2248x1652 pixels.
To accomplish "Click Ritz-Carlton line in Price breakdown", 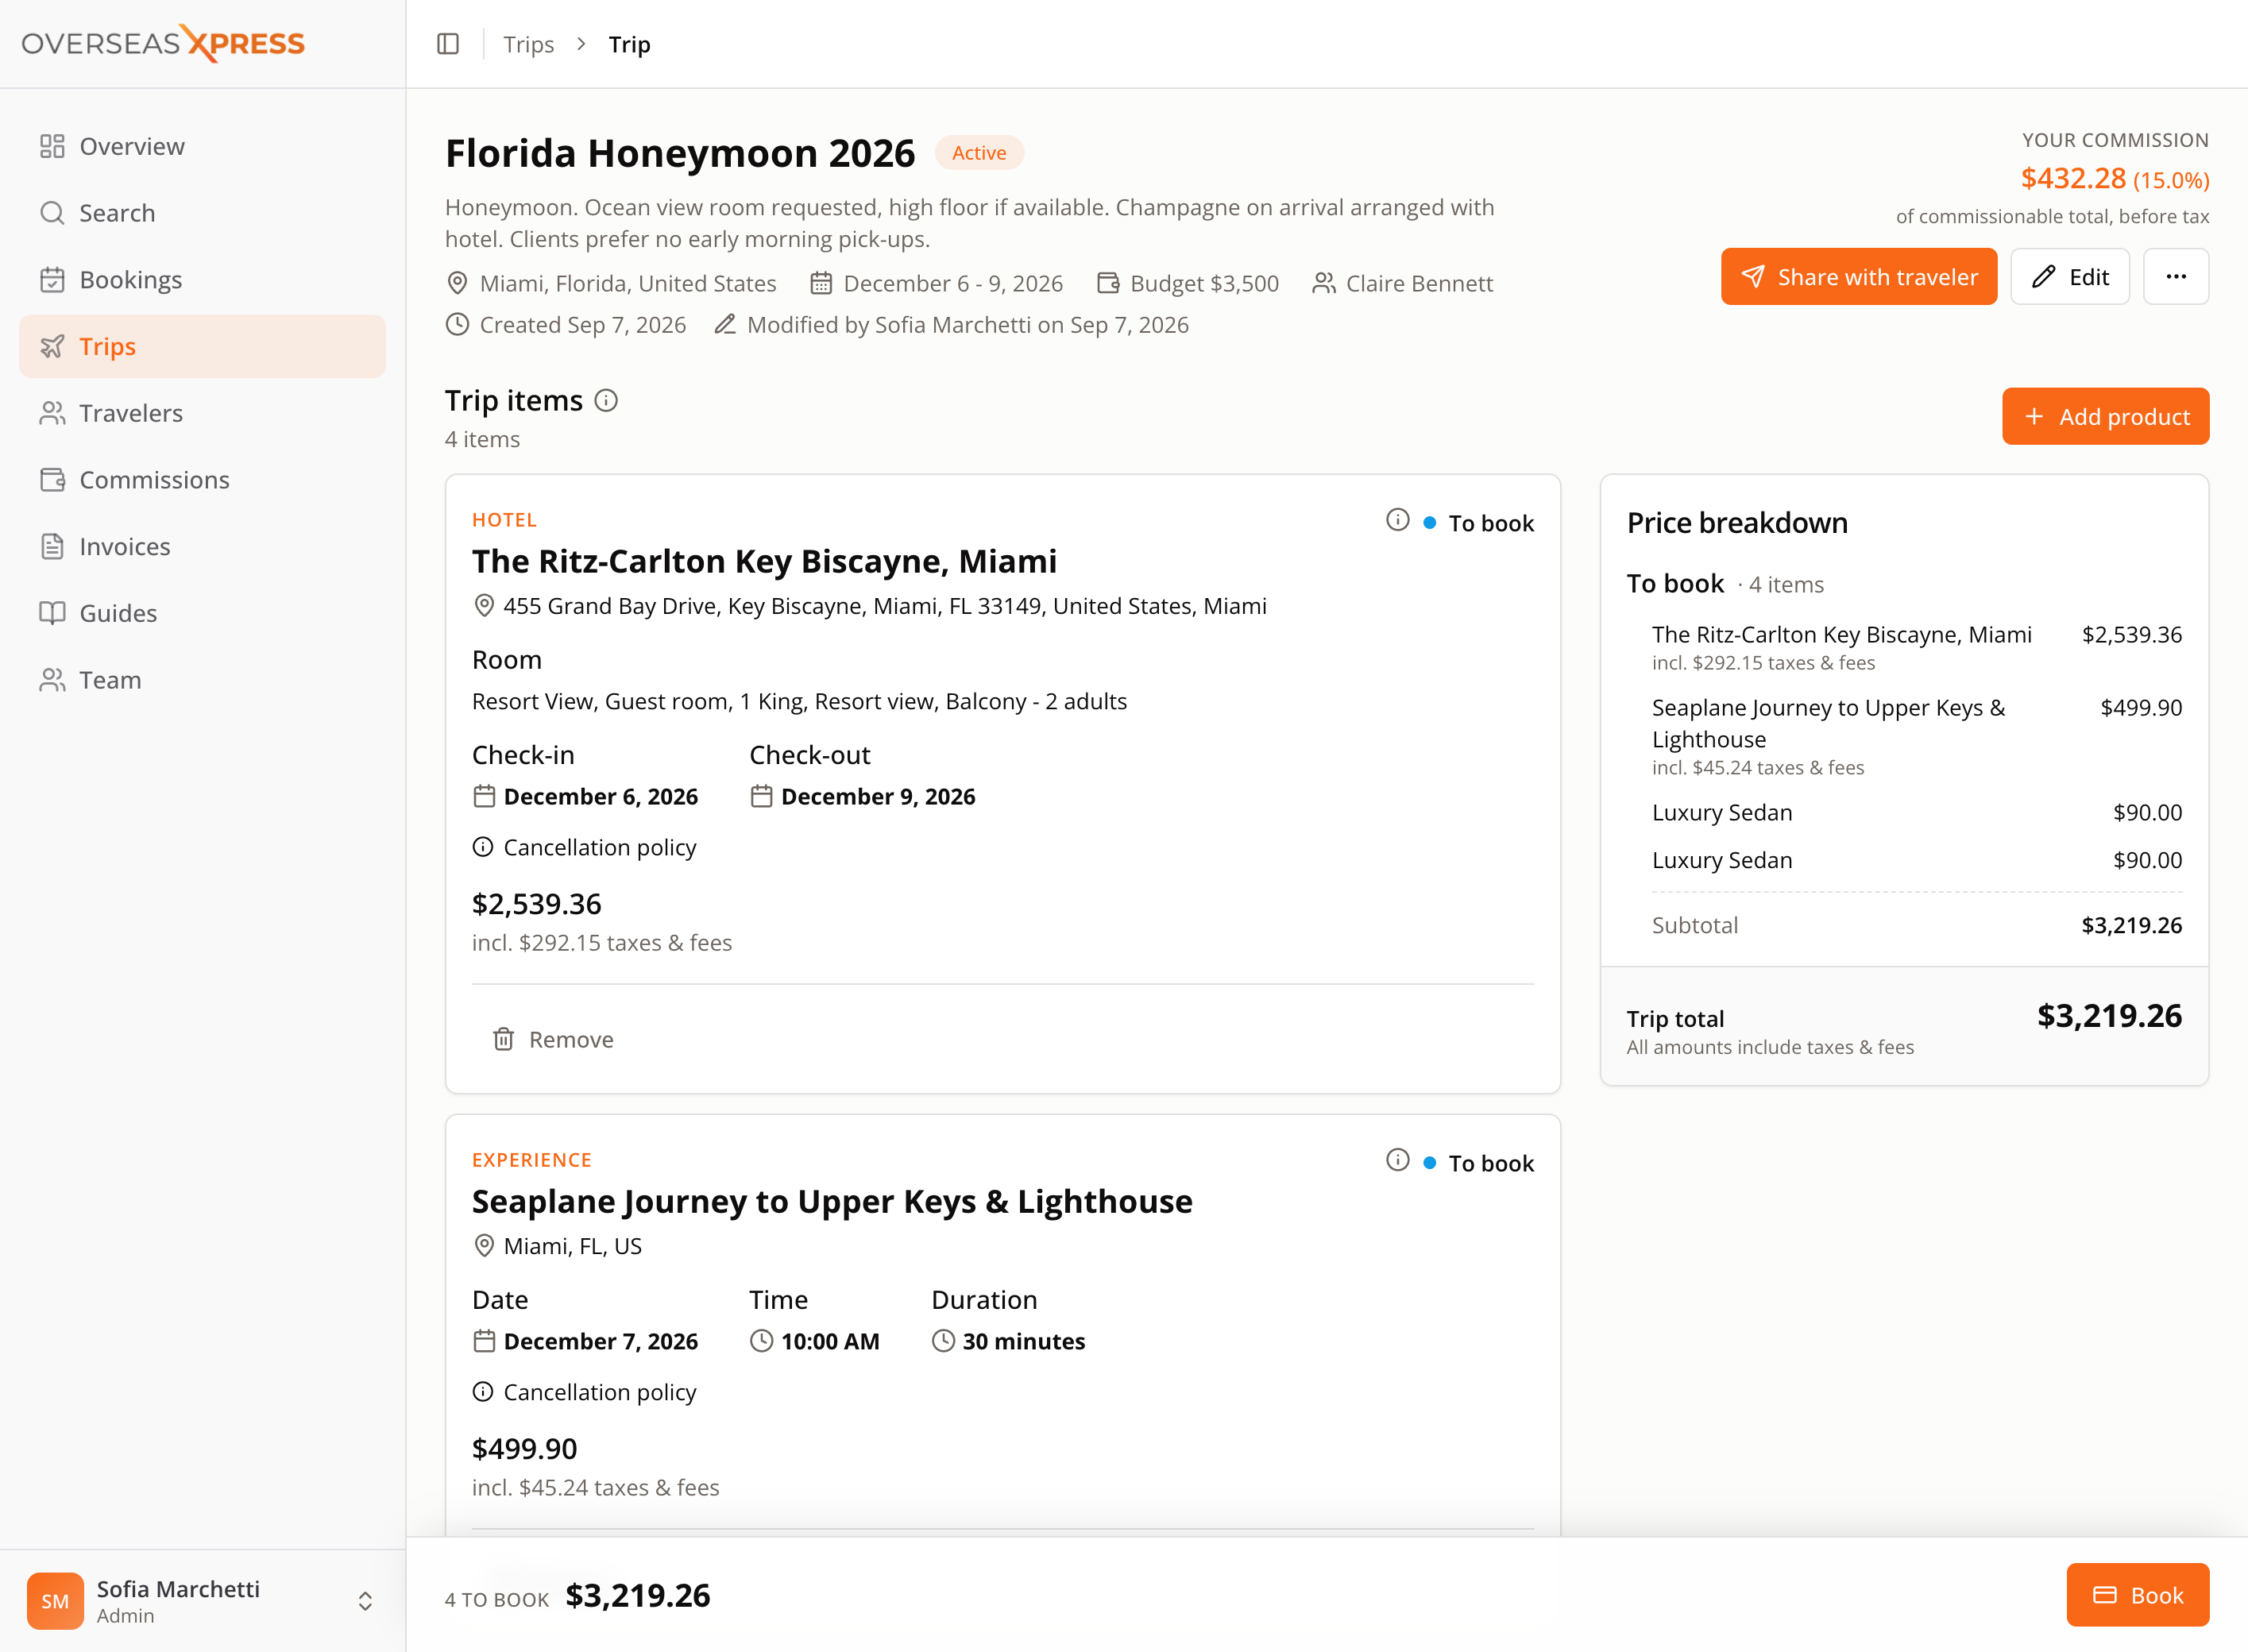I will point(1917,647).
